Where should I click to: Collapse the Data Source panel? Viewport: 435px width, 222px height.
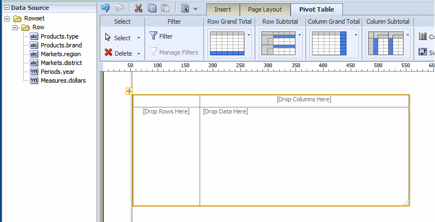coord(7,8)
